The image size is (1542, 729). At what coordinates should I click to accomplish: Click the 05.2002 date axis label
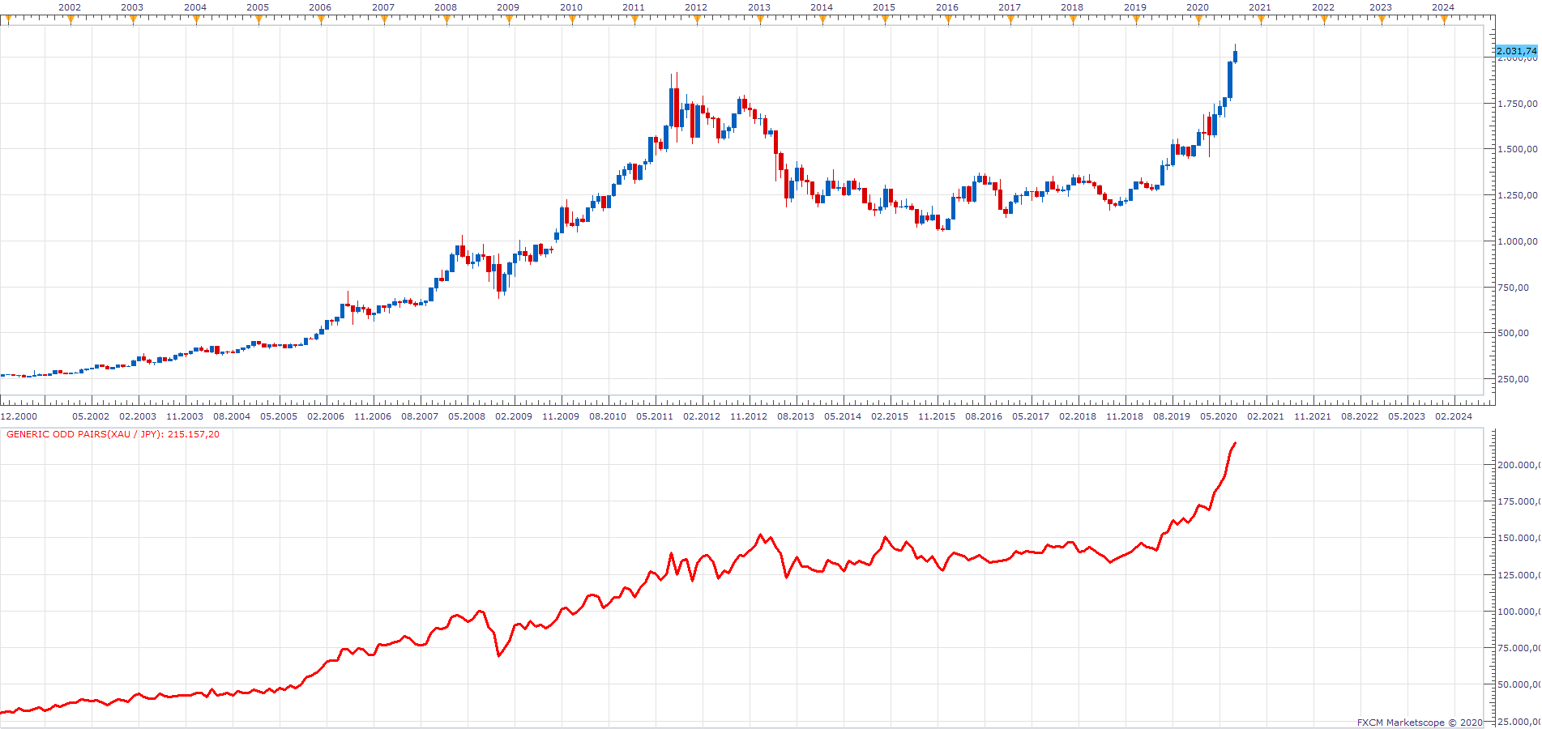[x=91, y=416]
